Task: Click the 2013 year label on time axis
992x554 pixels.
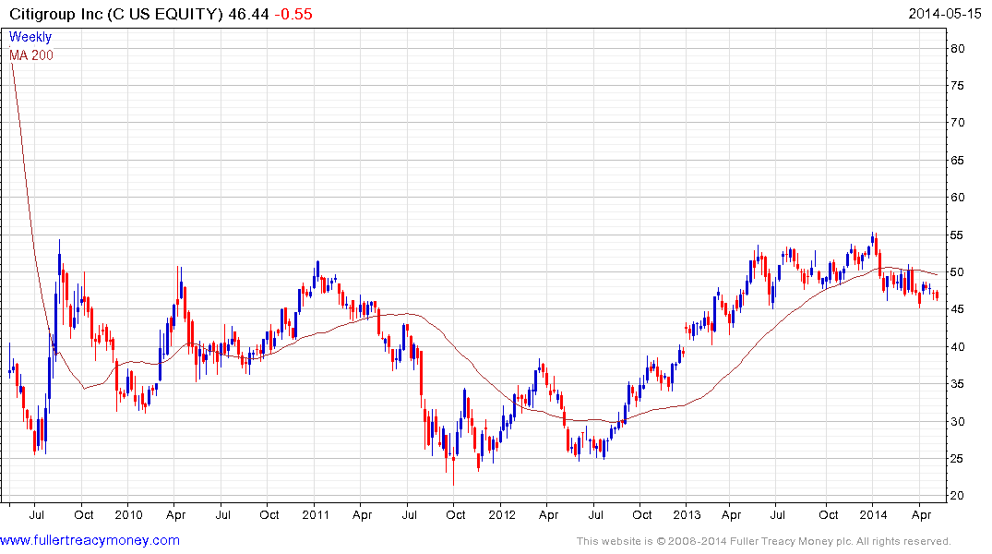Action: pyautogui.click(x=687, y=514)
